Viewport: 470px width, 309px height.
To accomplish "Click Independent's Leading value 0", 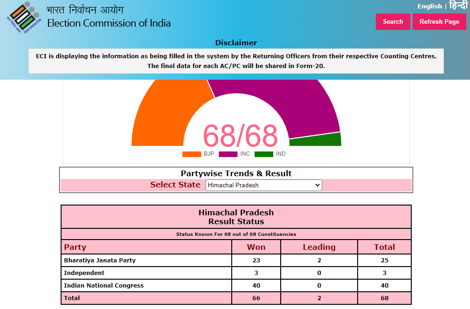I will (319, 273).
